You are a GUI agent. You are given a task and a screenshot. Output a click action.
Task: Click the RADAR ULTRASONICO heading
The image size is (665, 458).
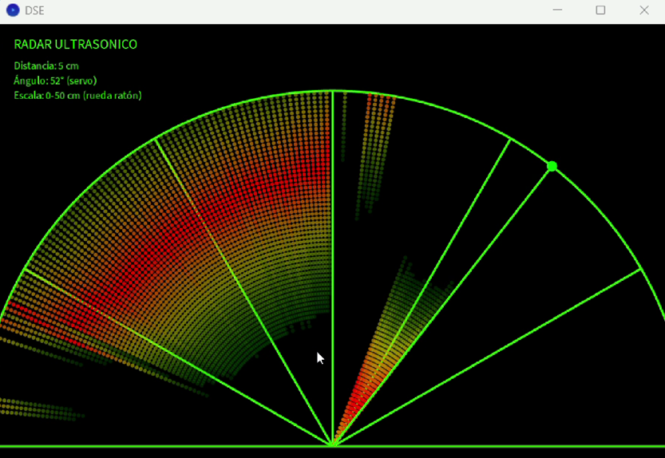tap(76, 45)
